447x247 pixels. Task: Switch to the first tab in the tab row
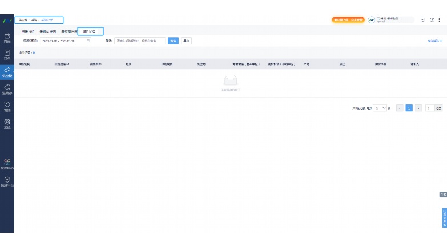[28, 31]
